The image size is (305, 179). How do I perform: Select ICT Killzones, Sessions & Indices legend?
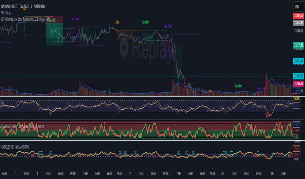click(26, 19)
